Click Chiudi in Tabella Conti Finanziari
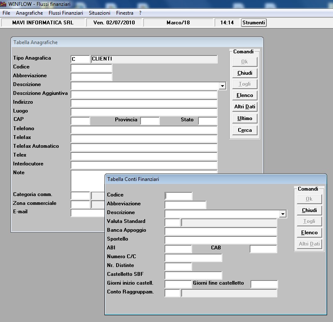Screen dimensions: 333x322 [x=309, y=210]
